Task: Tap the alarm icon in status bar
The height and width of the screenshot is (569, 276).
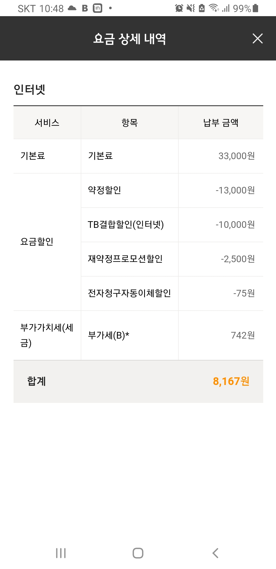Action: (179, 8)
